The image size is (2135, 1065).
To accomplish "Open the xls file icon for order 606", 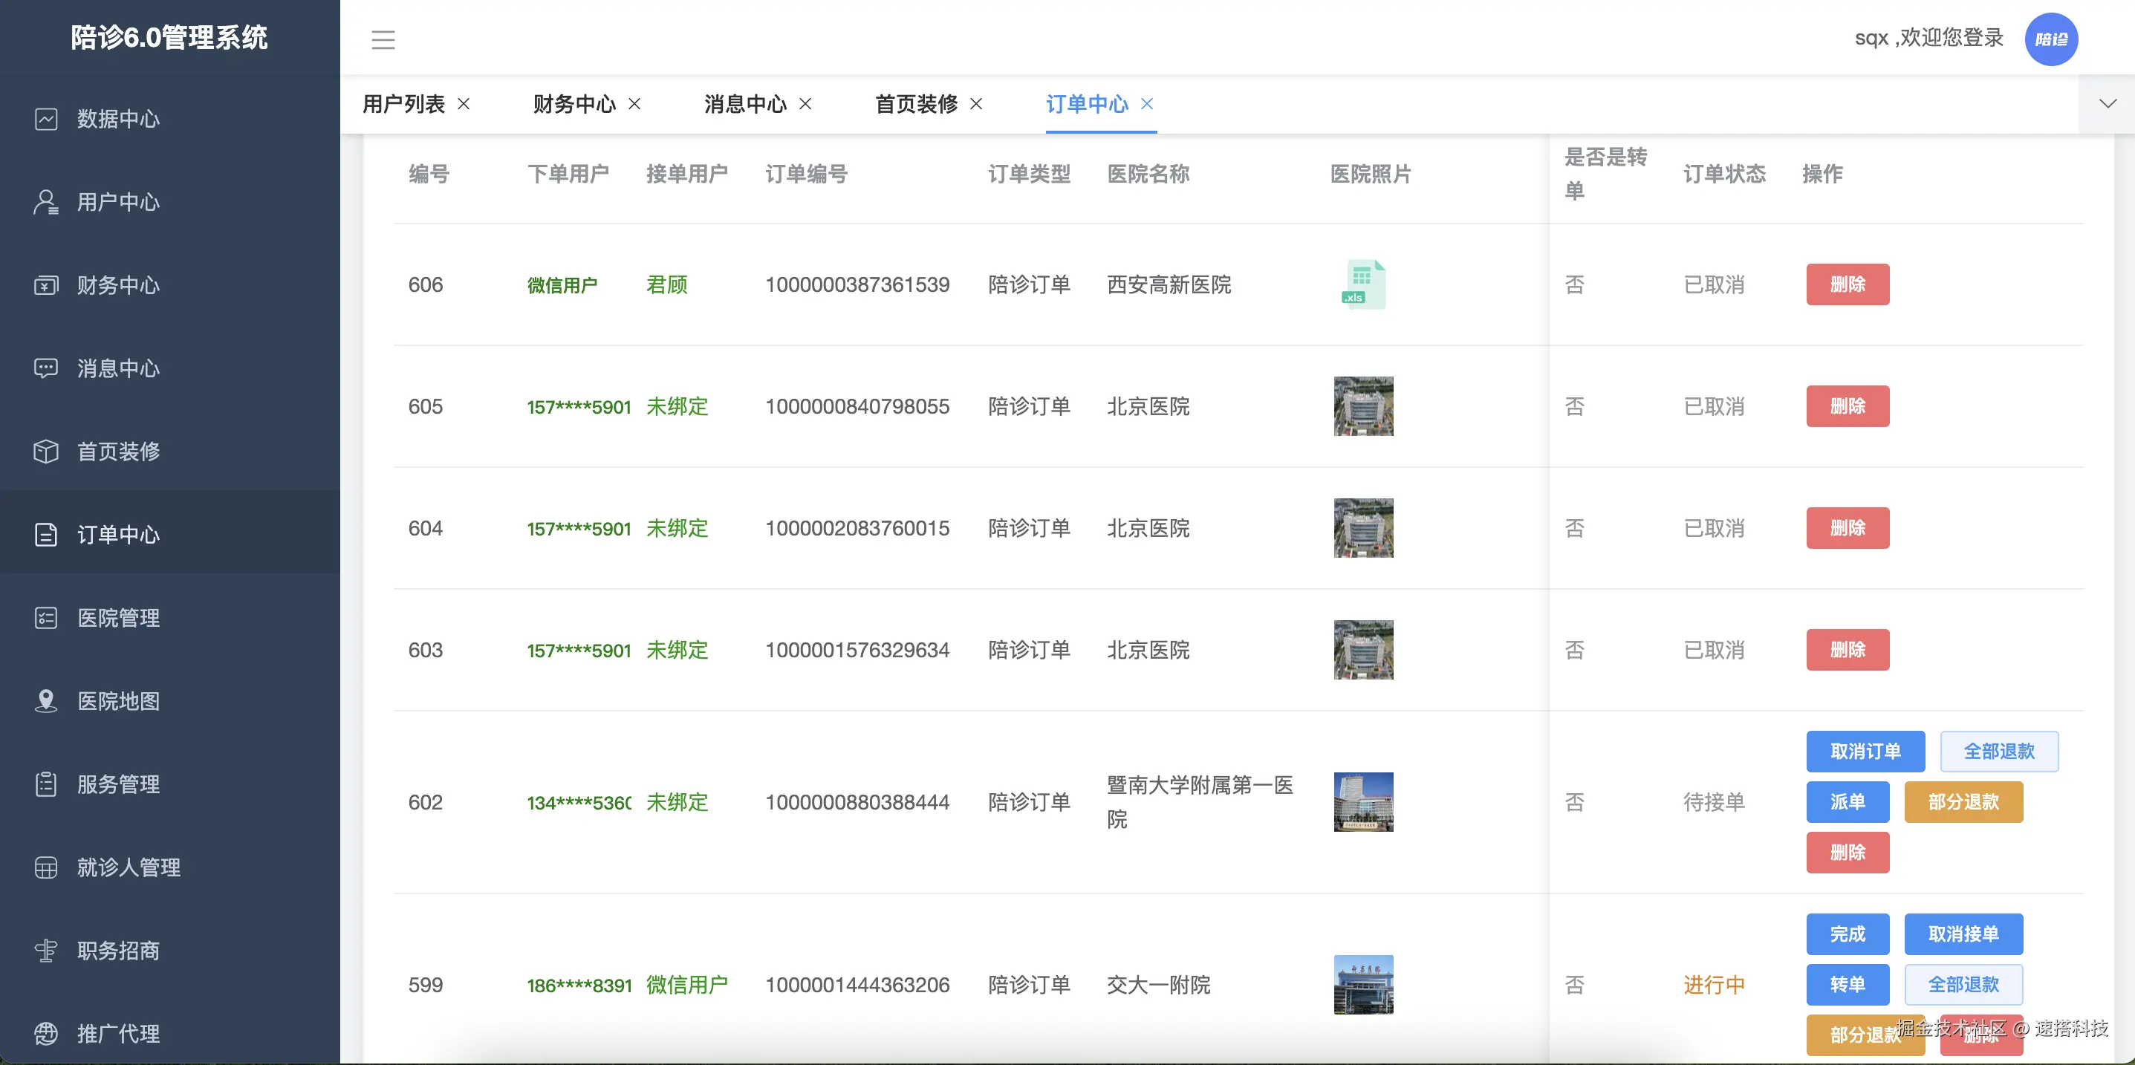I will tap(1363, 284).
